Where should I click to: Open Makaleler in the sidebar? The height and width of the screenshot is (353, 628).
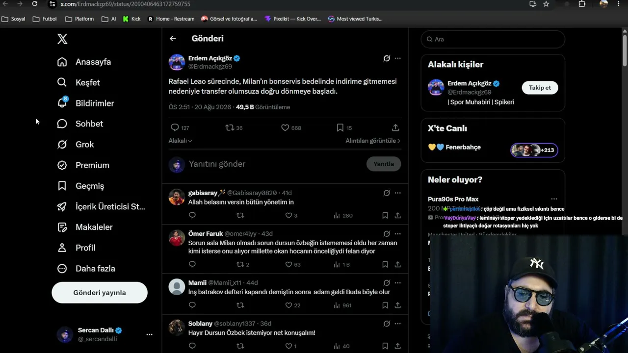pyautogui.click(x=85, y=227)
